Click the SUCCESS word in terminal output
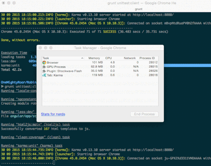Image resolution: width=211 pixels, height=166 pixels. coord(109,32)
